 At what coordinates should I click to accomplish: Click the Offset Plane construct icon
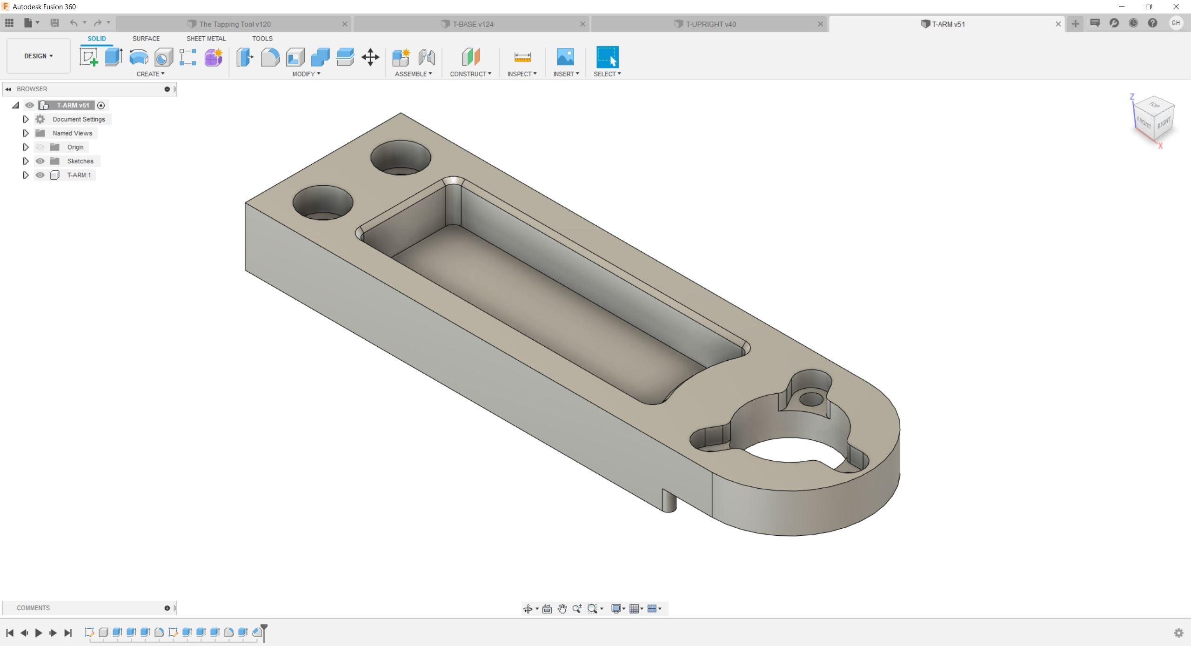point(470,57)
